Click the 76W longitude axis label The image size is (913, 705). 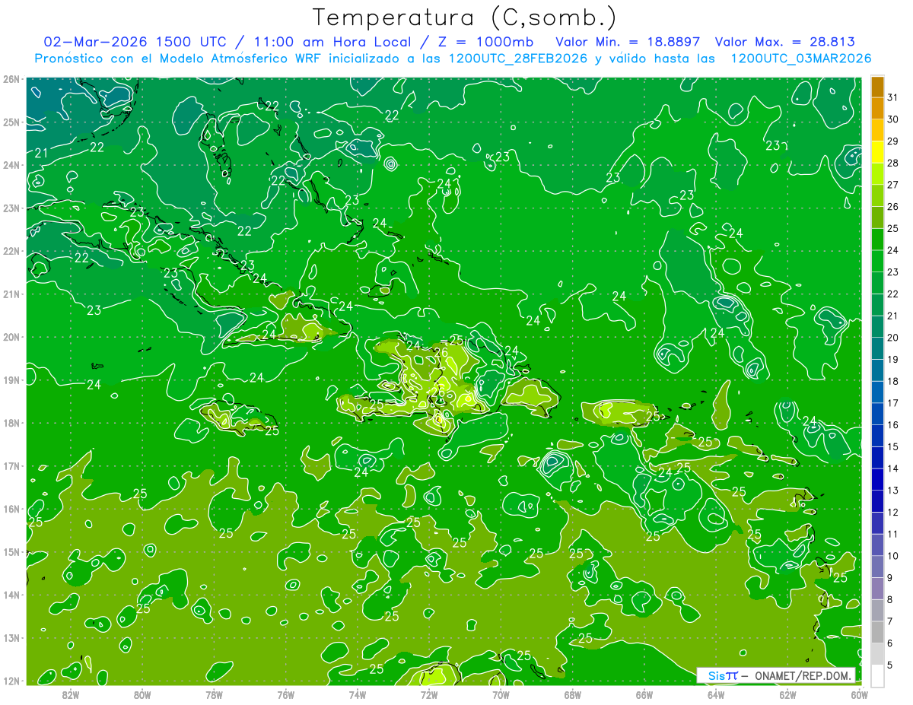click(285, 694)
